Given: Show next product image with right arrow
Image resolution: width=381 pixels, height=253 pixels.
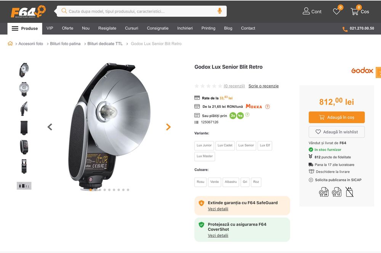Looking at the screenshot, I should pos(168,127).
